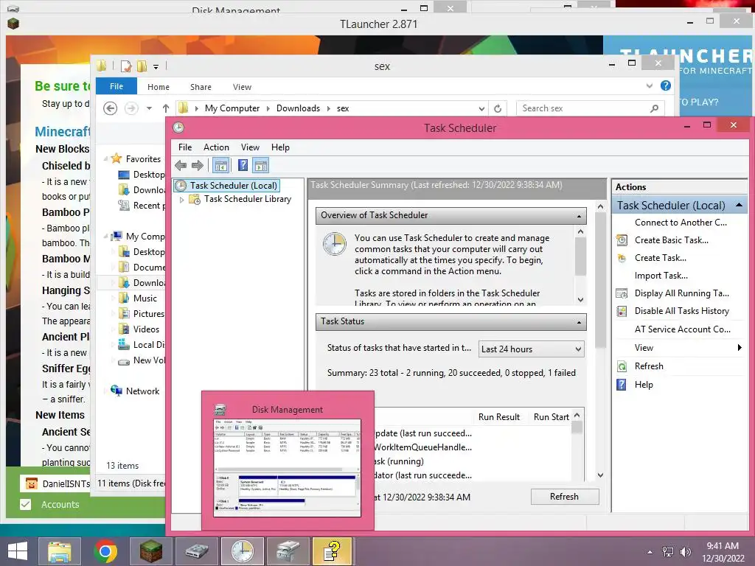Click the Run Result column header
This screenshot has width=755, height=566.
(x=499, y=417)
